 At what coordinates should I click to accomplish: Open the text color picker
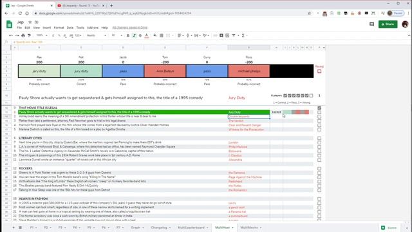coord(147,35)
